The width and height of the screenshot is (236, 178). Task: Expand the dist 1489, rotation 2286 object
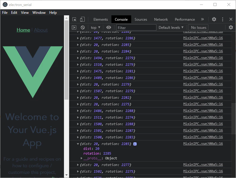click(x=78, y=78)
